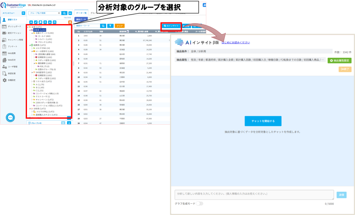The image size is (355, 215).
Task: Select ブロンズ group in tree
Action: tap(45, 42)
